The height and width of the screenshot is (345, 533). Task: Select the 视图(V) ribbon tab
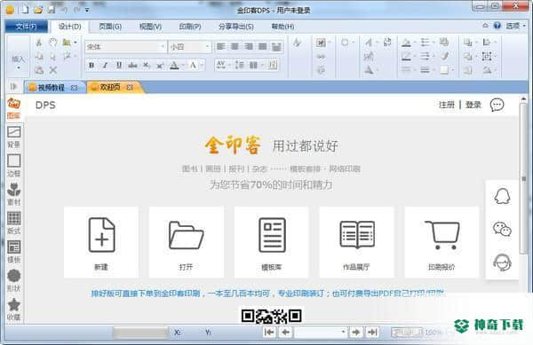click(x=151, y=27)
